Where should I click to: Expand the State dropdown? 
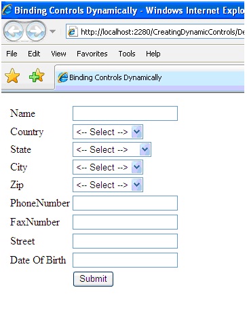[145, 149]
